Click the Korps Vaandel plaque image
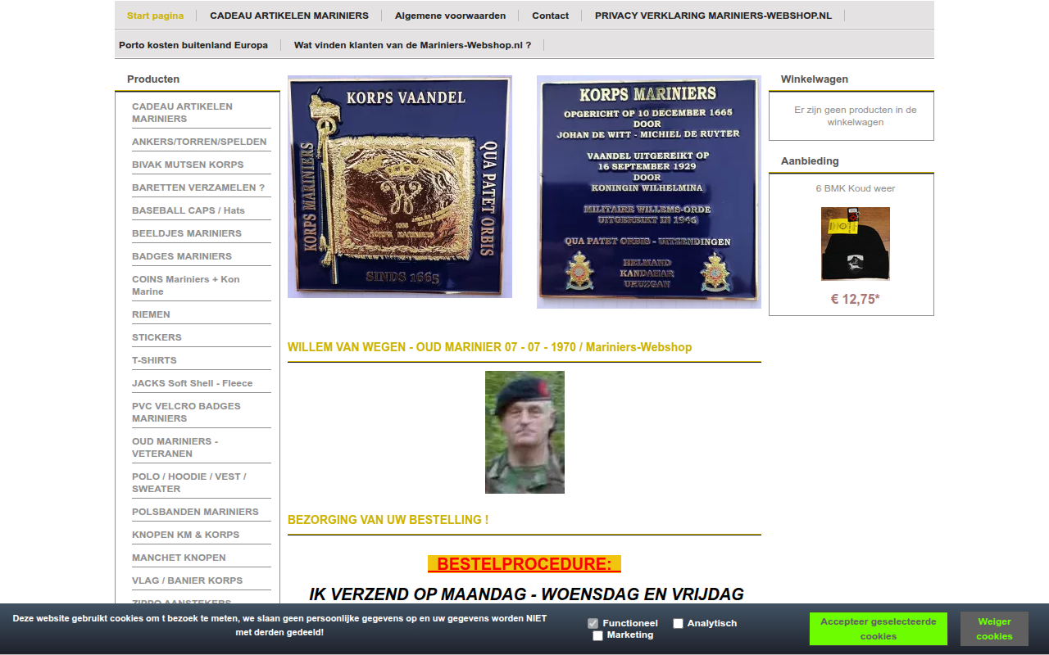 (400, 187)
